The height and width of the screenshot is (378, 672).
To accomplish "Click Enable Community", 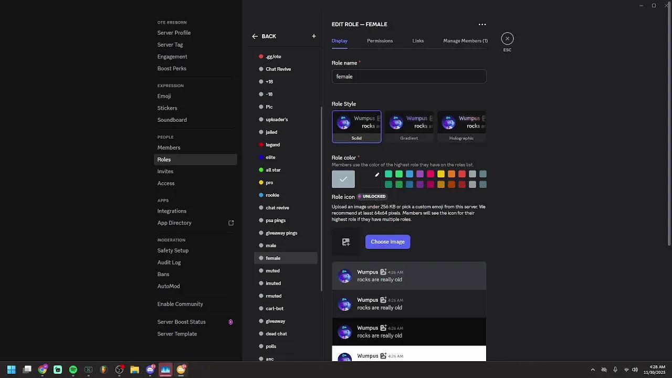I will 180,304.
